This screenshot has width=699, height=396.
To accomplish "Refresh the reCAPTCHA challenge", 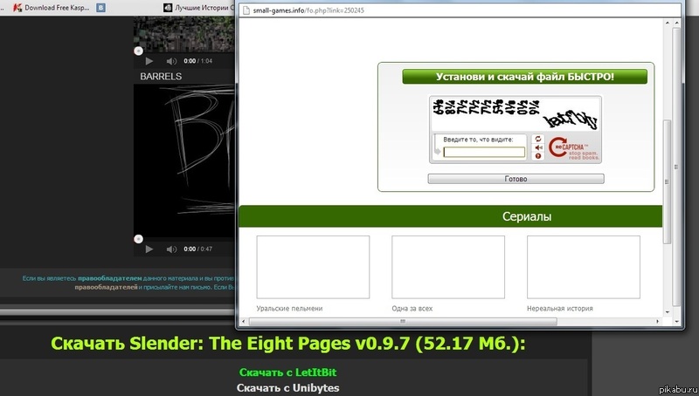I will (538, 139).
